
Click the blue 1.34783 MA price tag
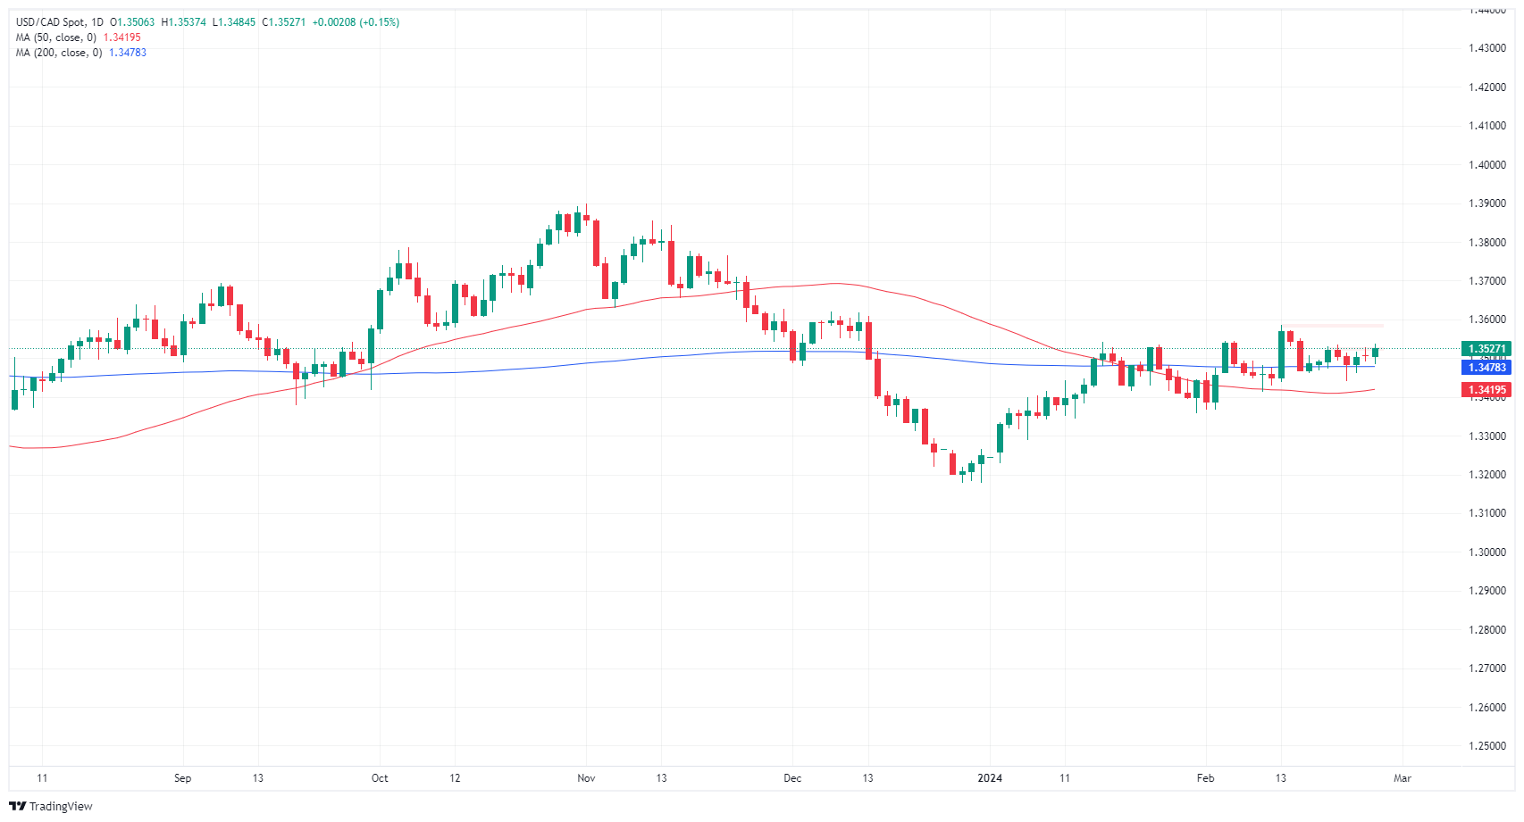pos(1486,368)
